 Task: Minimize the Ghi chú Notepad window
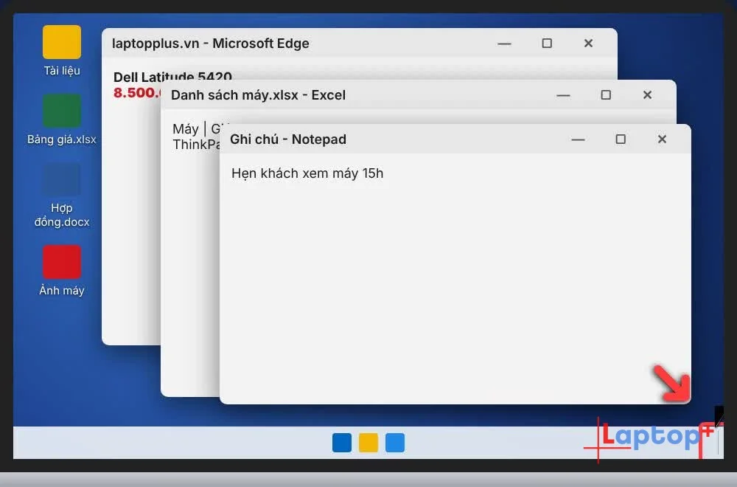pyautogui.click(x=578, y=139)
